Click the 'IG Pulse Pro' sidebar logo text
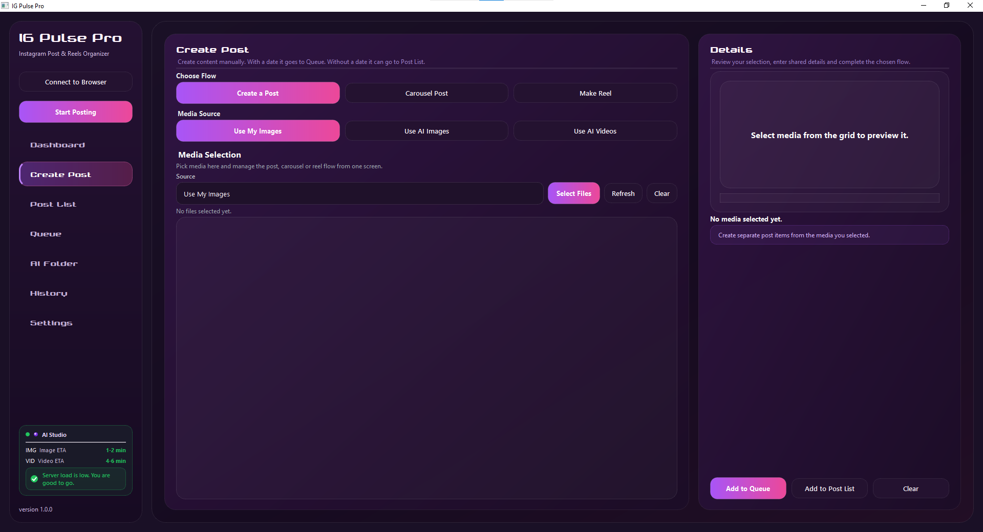 click(x=70, y=38)
